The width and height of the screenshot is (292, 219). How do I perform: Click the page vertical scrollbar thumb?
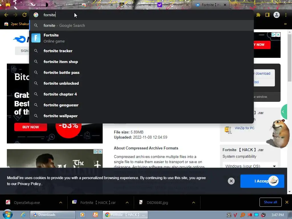click(290, 58)
